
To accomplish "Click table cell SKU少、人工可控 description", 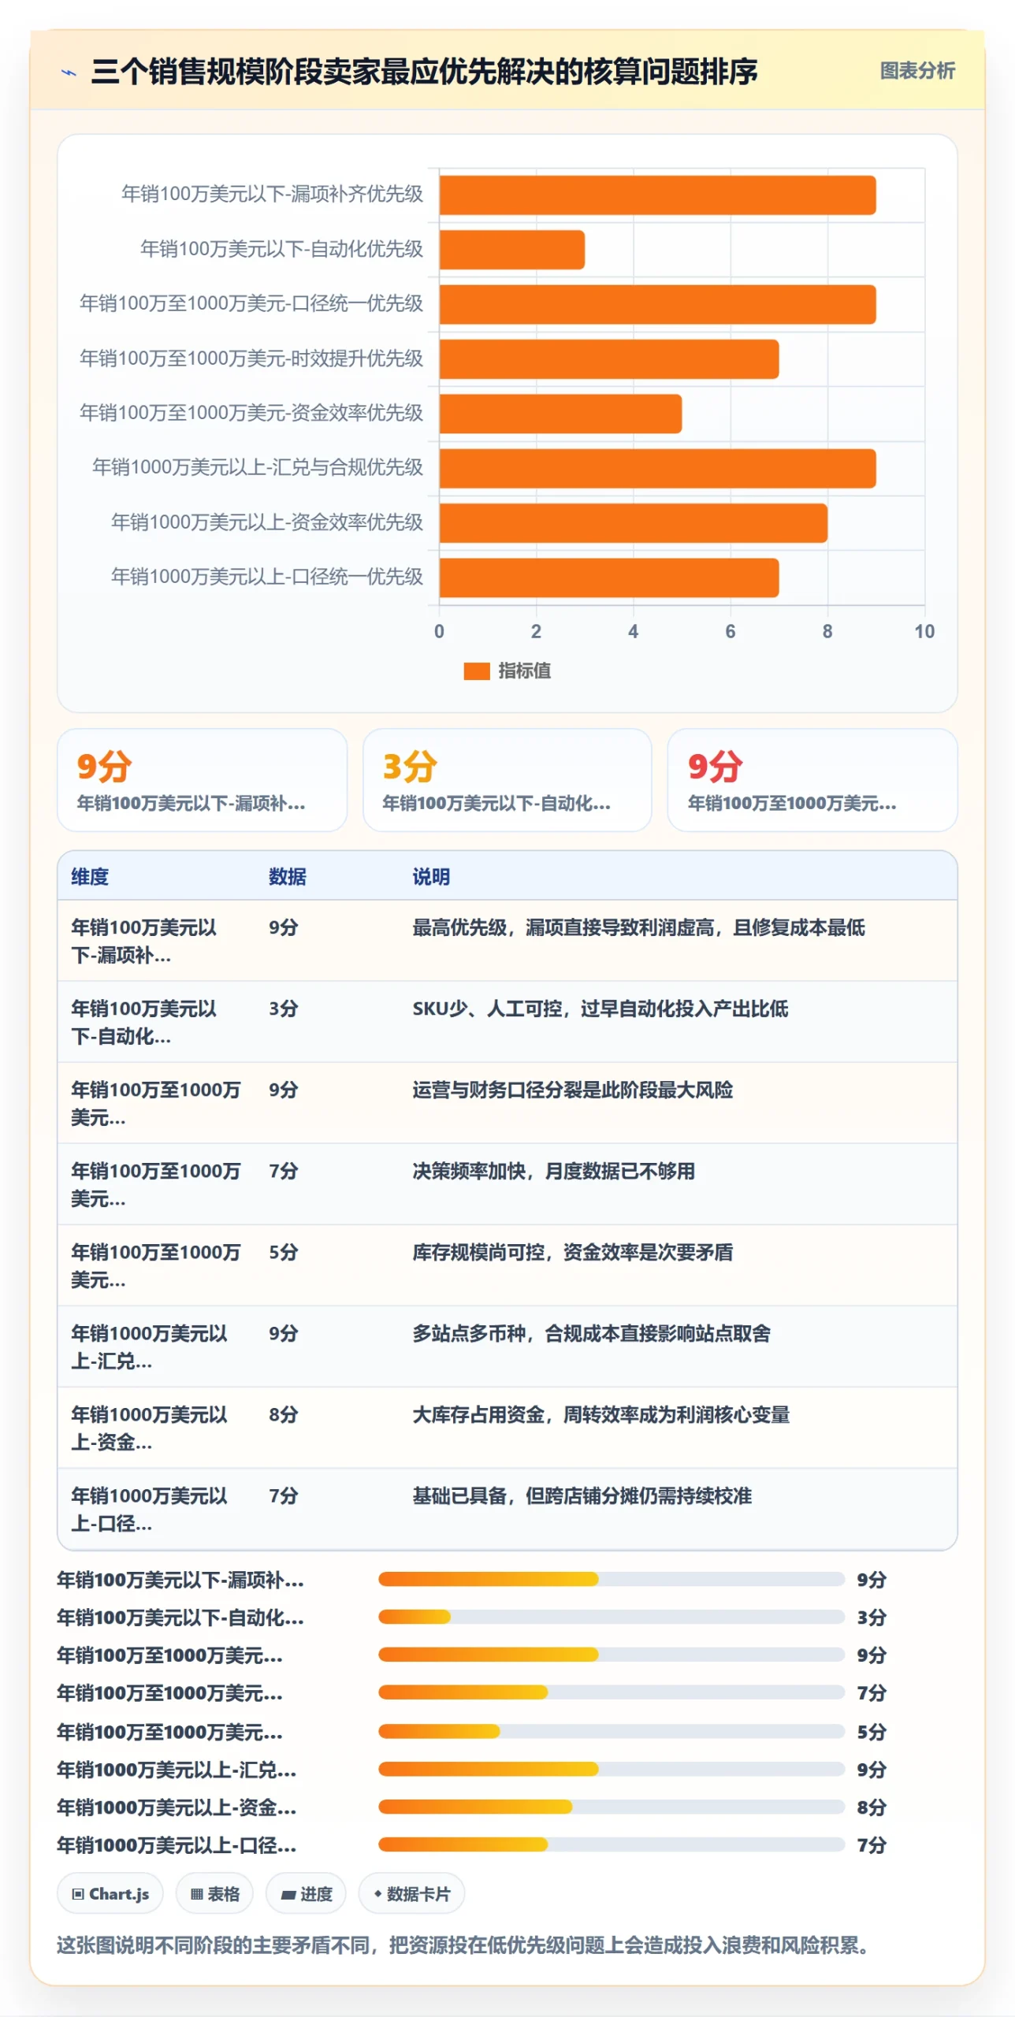I will tap(600, 1008).
